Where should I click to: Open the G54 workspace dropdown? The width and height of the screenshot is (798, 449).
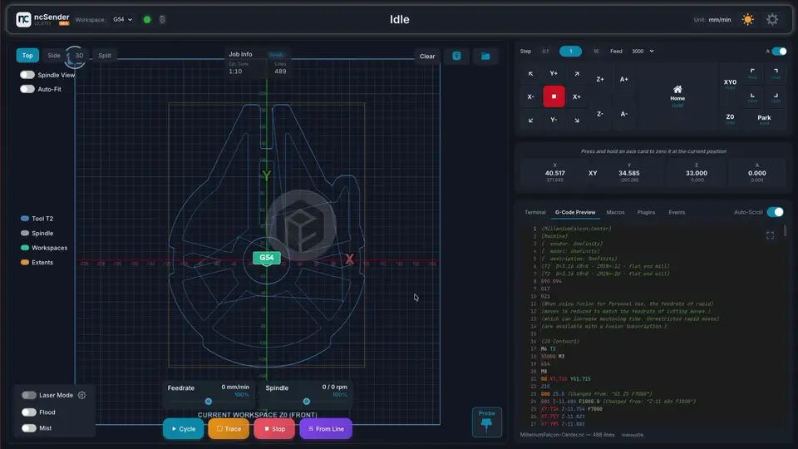(x=123, y=19)
